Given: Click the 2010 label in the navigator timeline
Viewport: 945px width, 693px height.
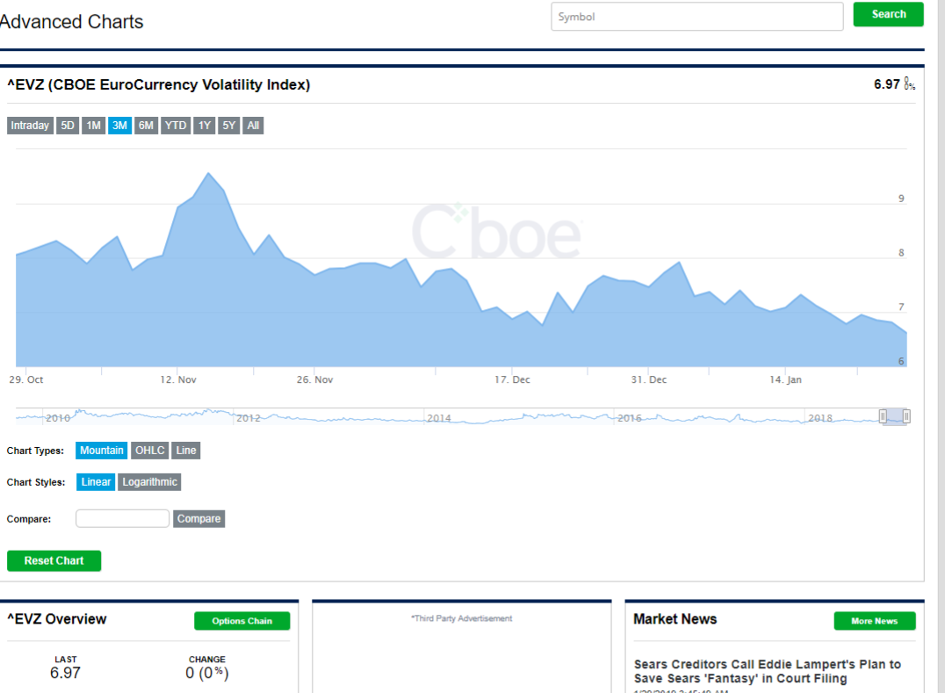Looking at the screenshot, I should tap(58, 417).
